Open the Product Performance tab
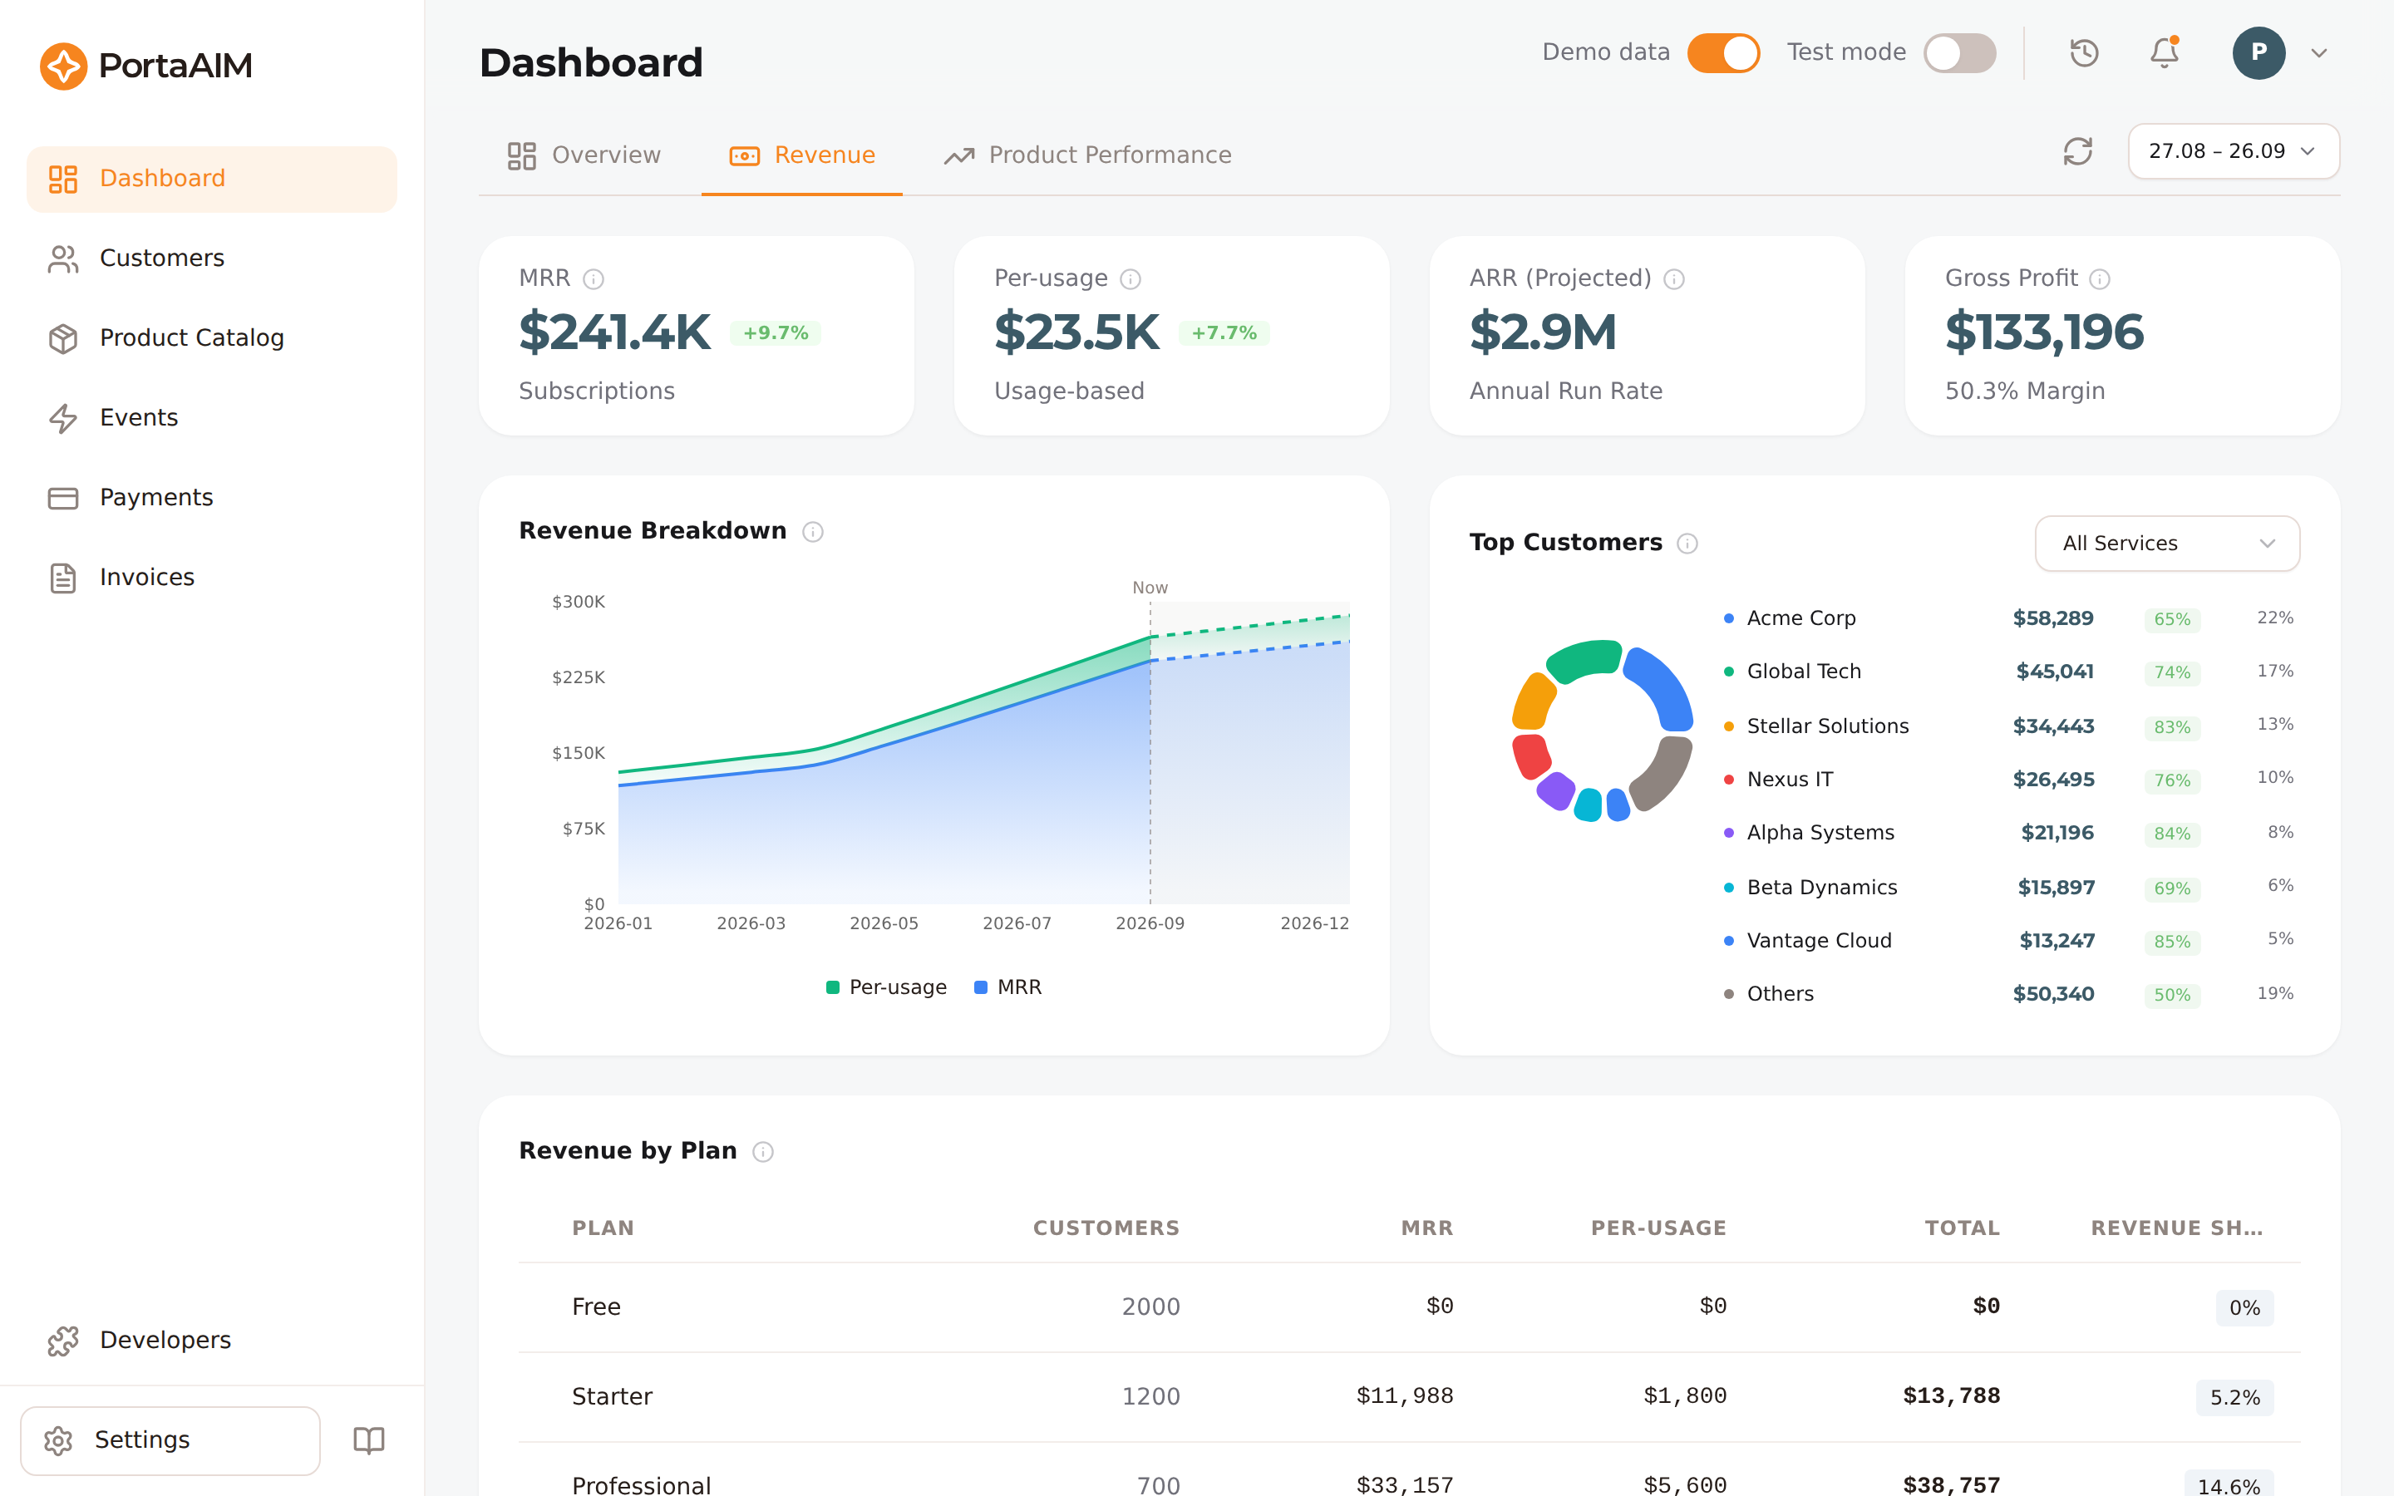2394x1496 pixels. click(x=1087, y=155)
